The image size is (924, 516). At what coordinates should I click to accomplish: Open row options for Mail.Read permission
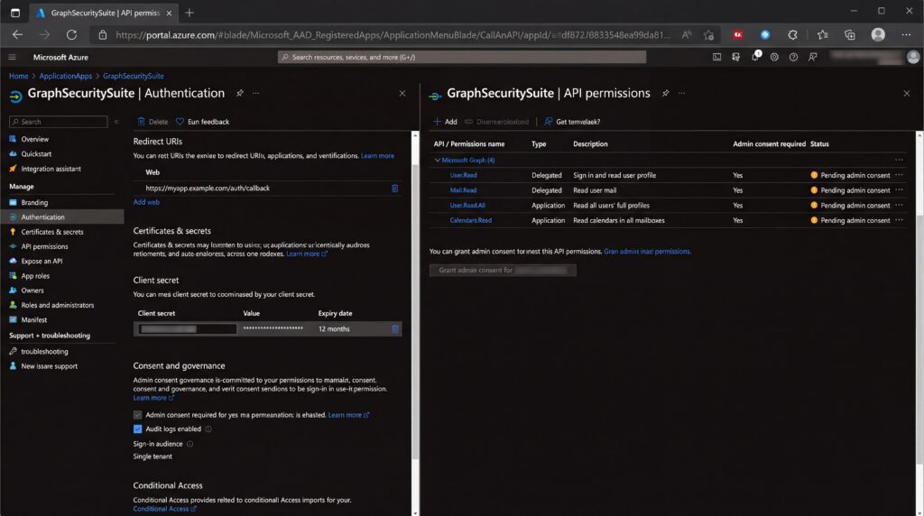pos(899,189)
